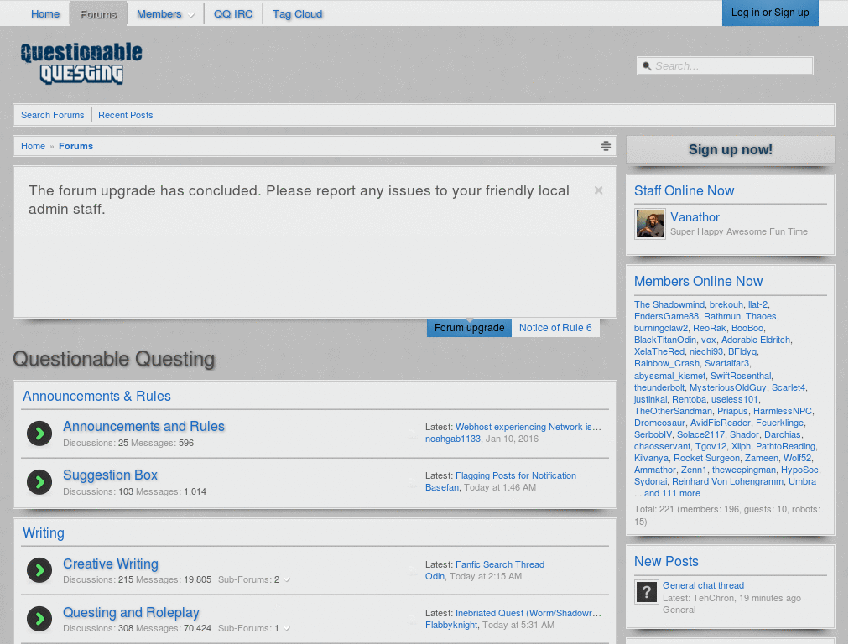Click the Sign up now! button
The image size is (859, 644).
coord(731,149)
